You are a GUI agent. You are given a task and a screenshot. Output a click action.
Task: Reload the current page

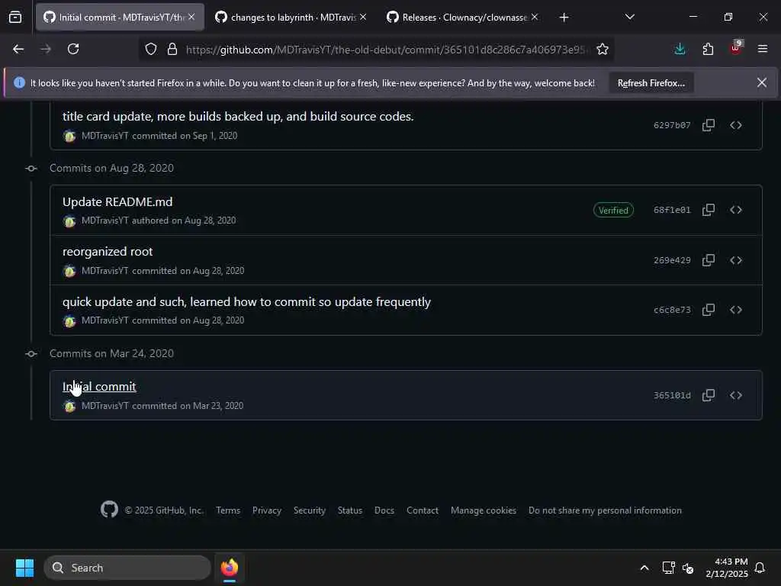point(73,49)
